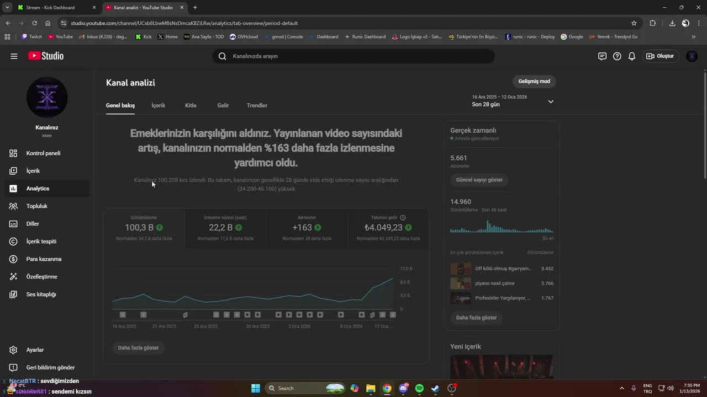Open İçerik tespiti copyright section

click(47, 242)
